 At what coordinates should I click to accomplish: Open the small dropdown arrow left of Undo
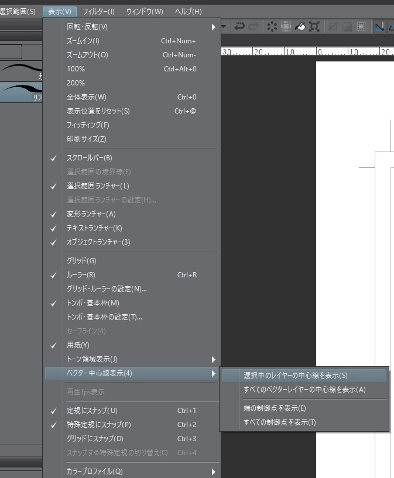[224, 26]
